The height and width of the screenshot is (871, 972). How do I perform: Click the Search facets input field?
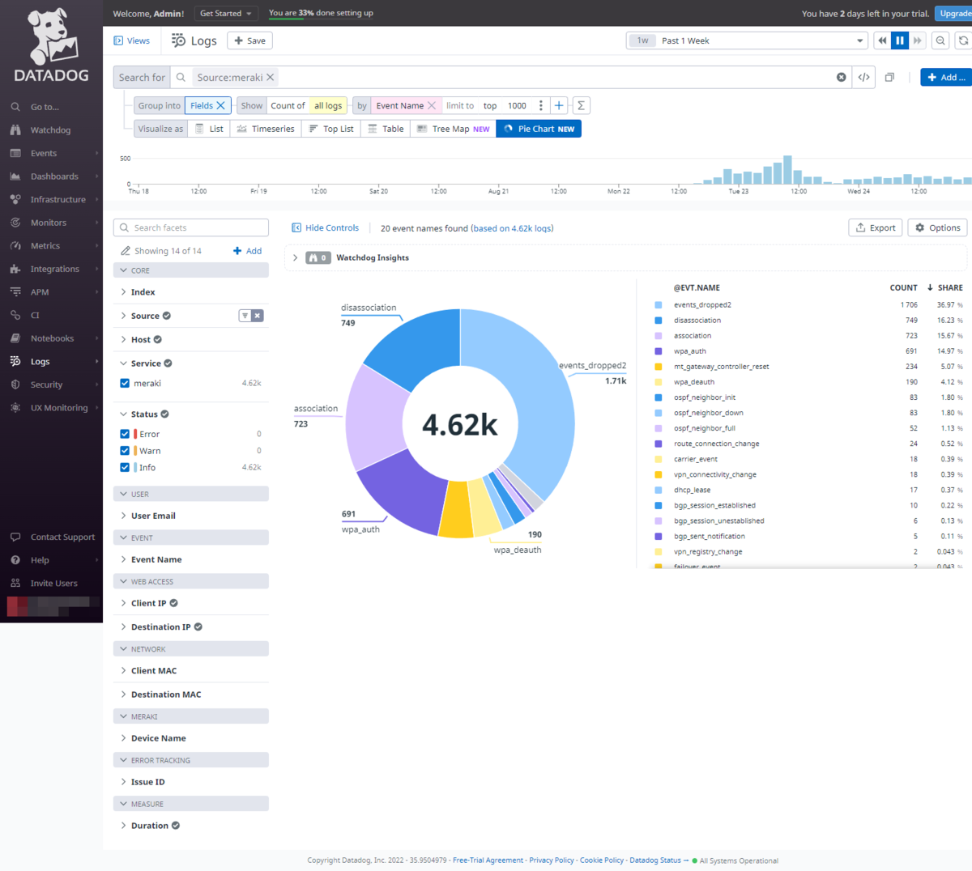(191, 227)
